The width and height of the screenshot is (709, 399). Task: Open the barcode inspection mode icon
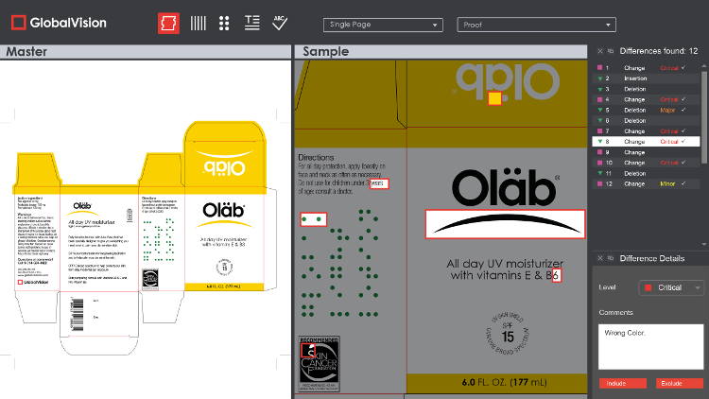(199, 23)
